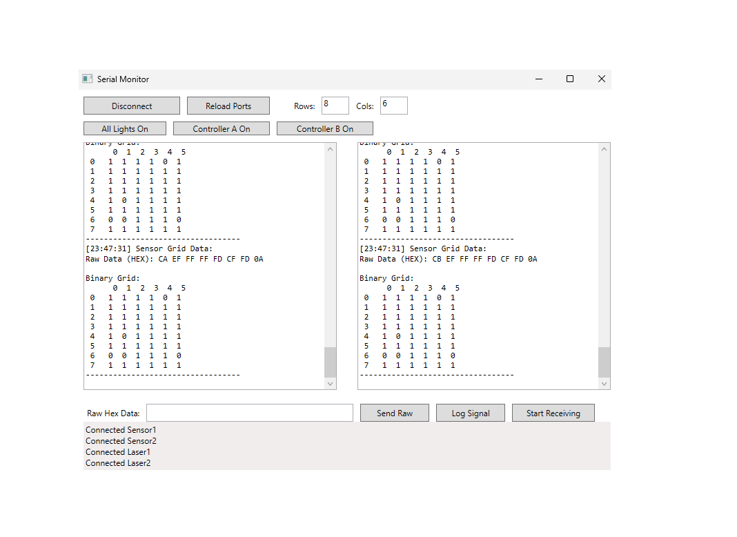The width and height of the screenshot is (737, 537).
Task: Click the left panel scrollbar thumb
Action: [x=330, y=360]
